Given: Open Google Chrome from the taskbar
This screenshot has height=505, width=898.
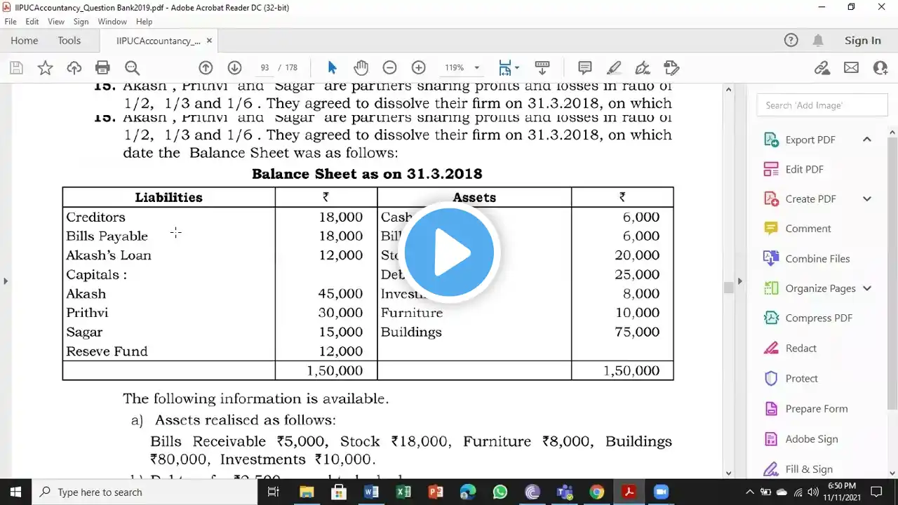Looking at the screenshot, I should click(597, 492).
